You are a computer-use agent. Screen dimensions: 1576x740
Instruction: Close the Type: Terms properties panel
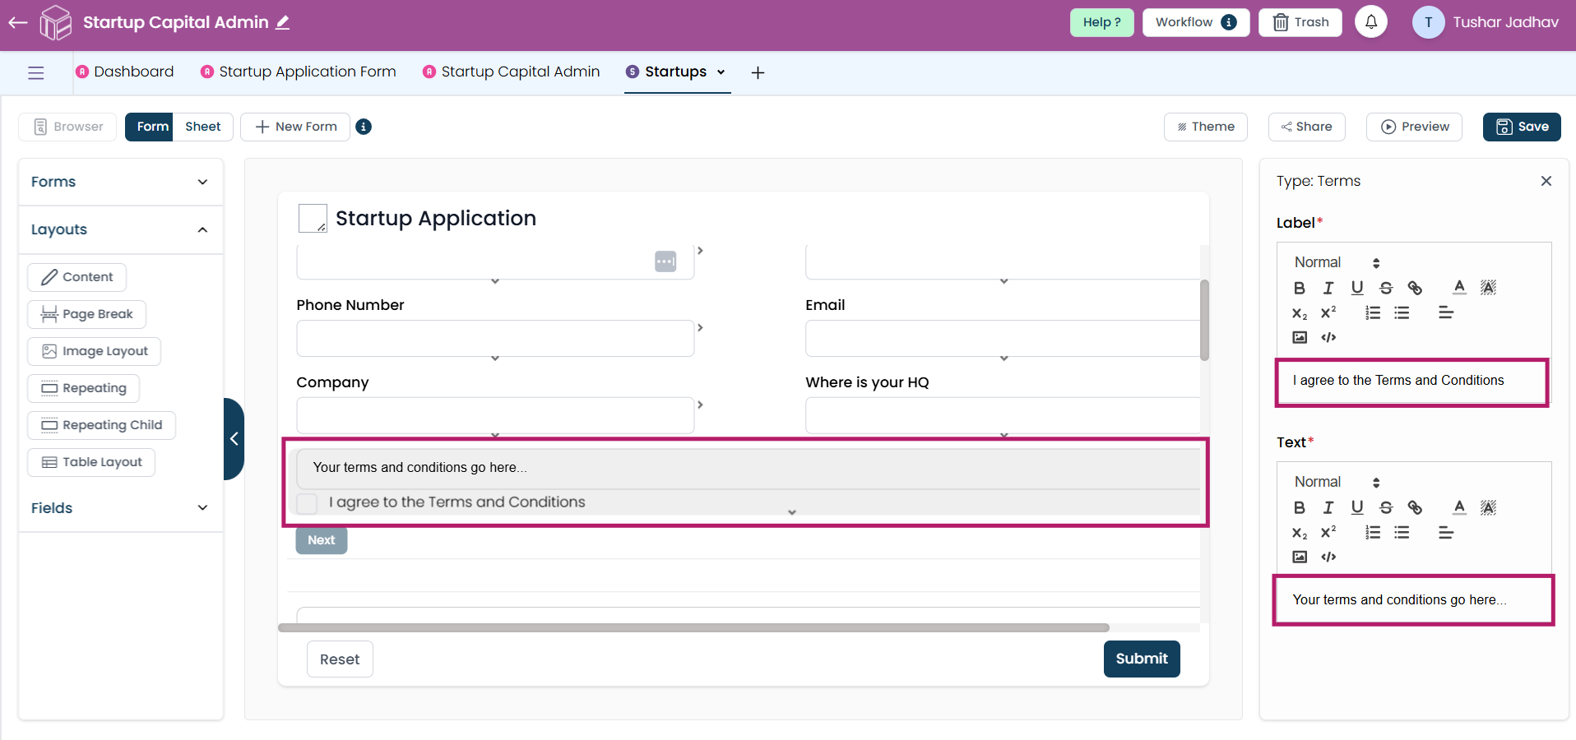coord(1546,181)
